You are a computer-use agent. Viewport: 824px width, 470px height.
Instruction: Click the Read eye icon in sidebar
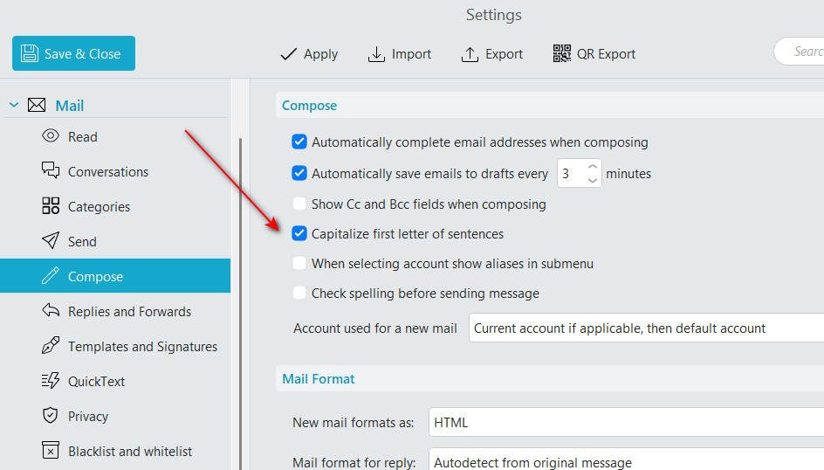click(51, 136)
